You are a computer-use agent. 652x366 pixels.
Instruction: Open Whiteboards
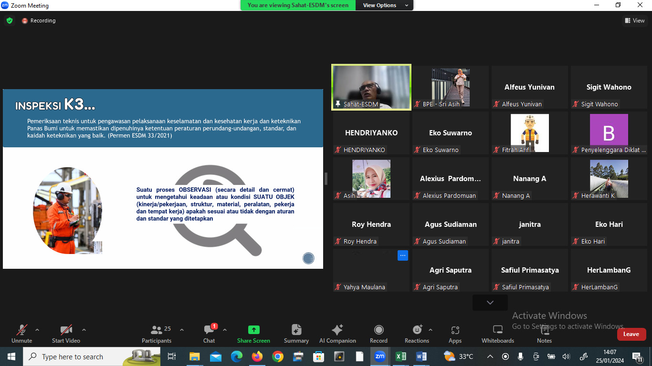click(x=498, y=334)
